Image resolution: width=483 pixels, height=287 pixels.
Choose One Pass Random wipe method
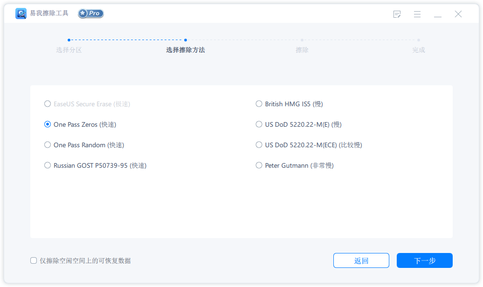(48, 145)
